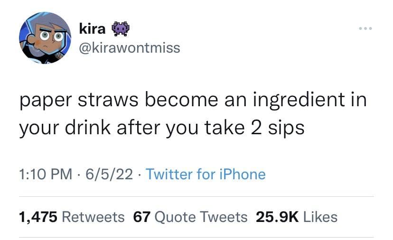View the Retweets list
The height and width of the screenshot is (240, 393).
click(93, 217)
